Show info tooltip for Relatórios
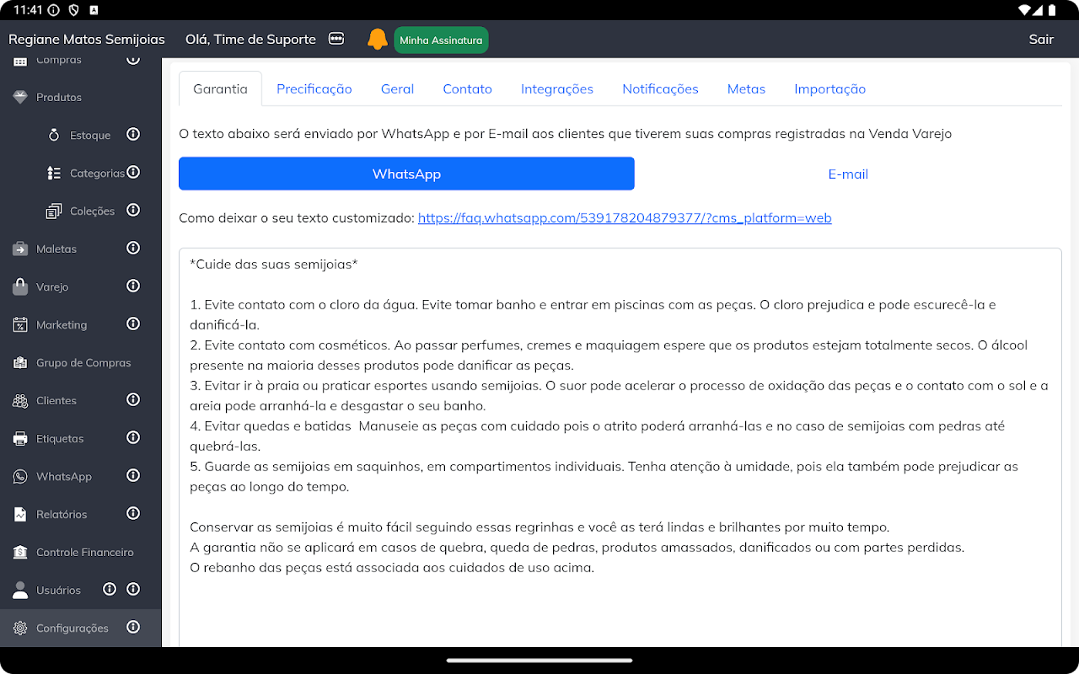Screen dimensions: 1079x674 (x=133, y=513)
